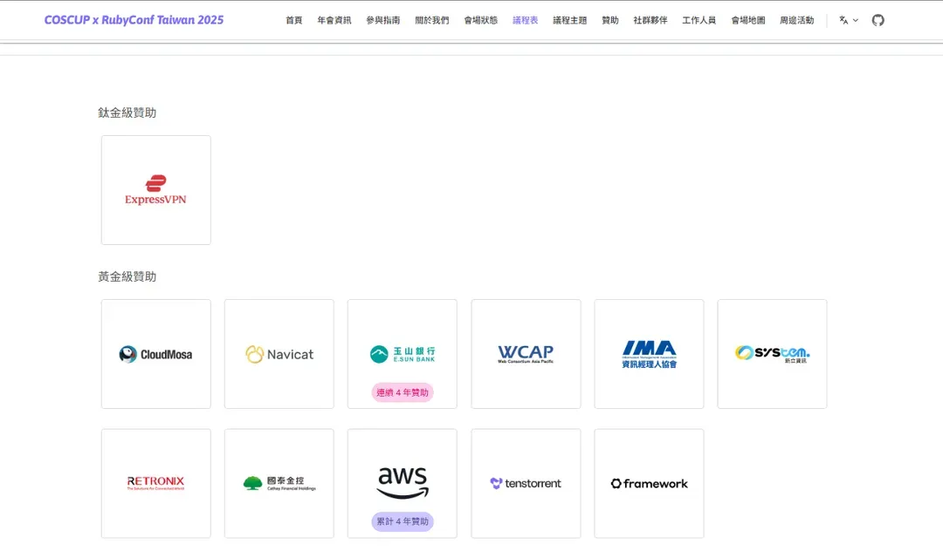Click the 連續 4 年贊助 badge
Viewport: 943px width, 558px height.
click(402, 393)
